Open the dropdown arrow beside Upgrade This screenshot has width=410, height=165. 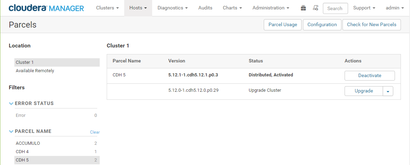coord(388,91)
